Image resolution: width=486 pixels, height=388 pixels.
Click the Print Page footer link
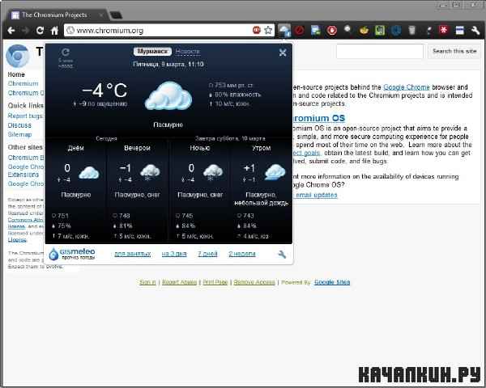tap(215, 282)
